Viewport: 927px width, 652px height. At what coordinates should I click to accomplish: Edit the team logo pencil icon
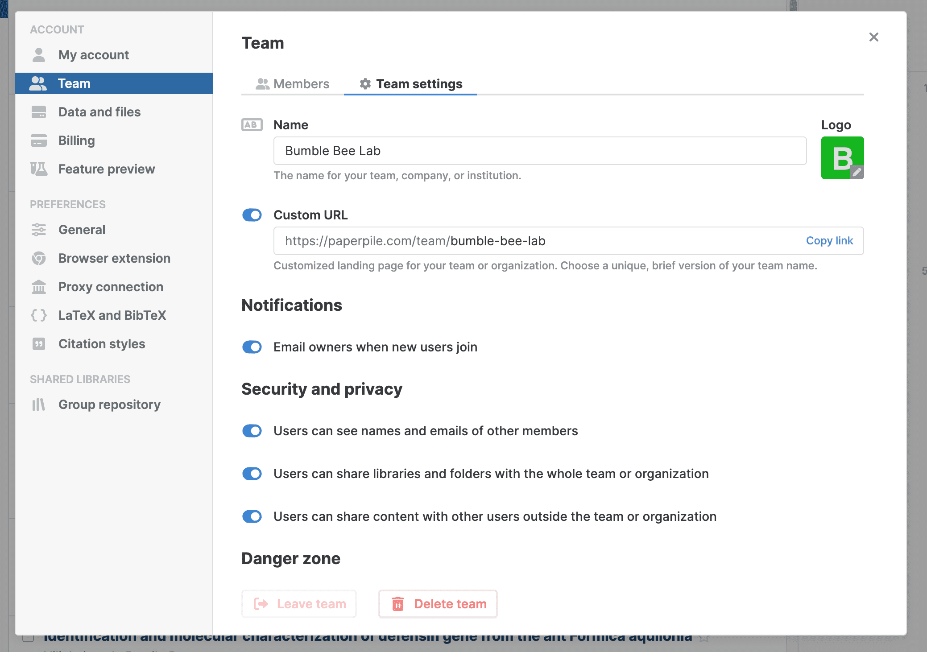coord(857,172)
